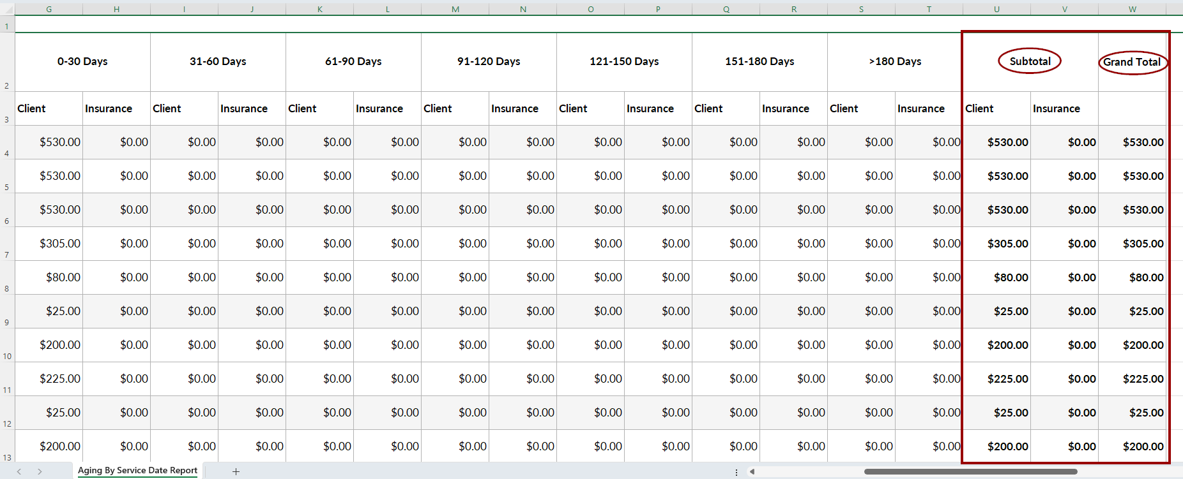Screen dimensions: 1183x479
Task: Select the $225.00 Subtotal Client cell
Action: tap(996, 379)
